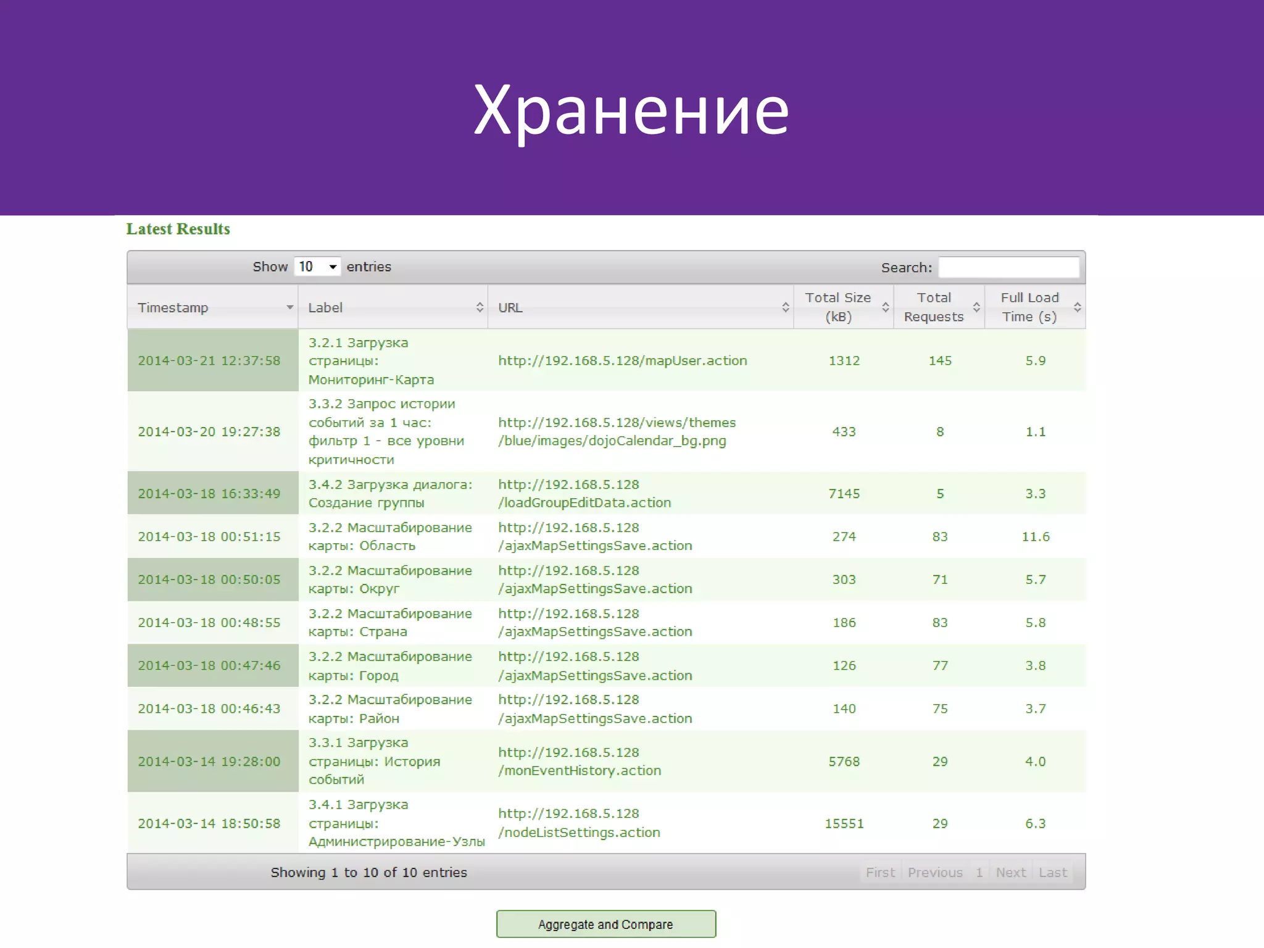Click label 3.2.1 Загрузка страницы: Мониторинг-Карта
The height and width of the screenshot is (948, 1264).
tap(371, 360)
